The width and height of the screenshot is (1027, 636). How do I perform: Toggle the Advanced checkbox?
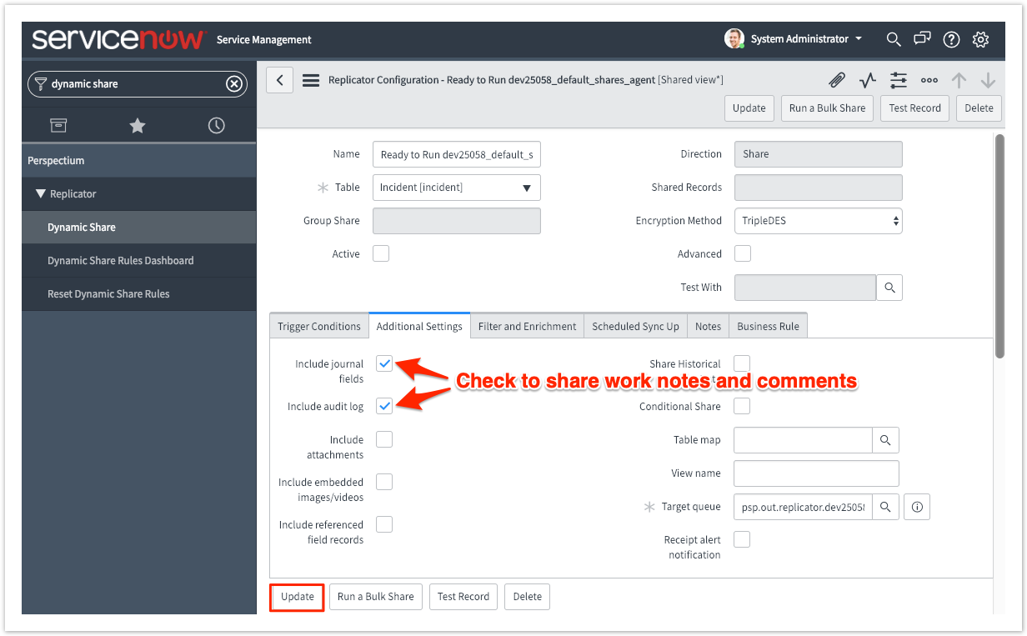[742, 254]
